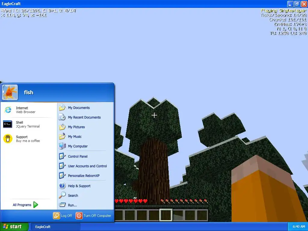Launch the Shell JQuery Terminal icon
308x231 pixels.
click(8, 124)
